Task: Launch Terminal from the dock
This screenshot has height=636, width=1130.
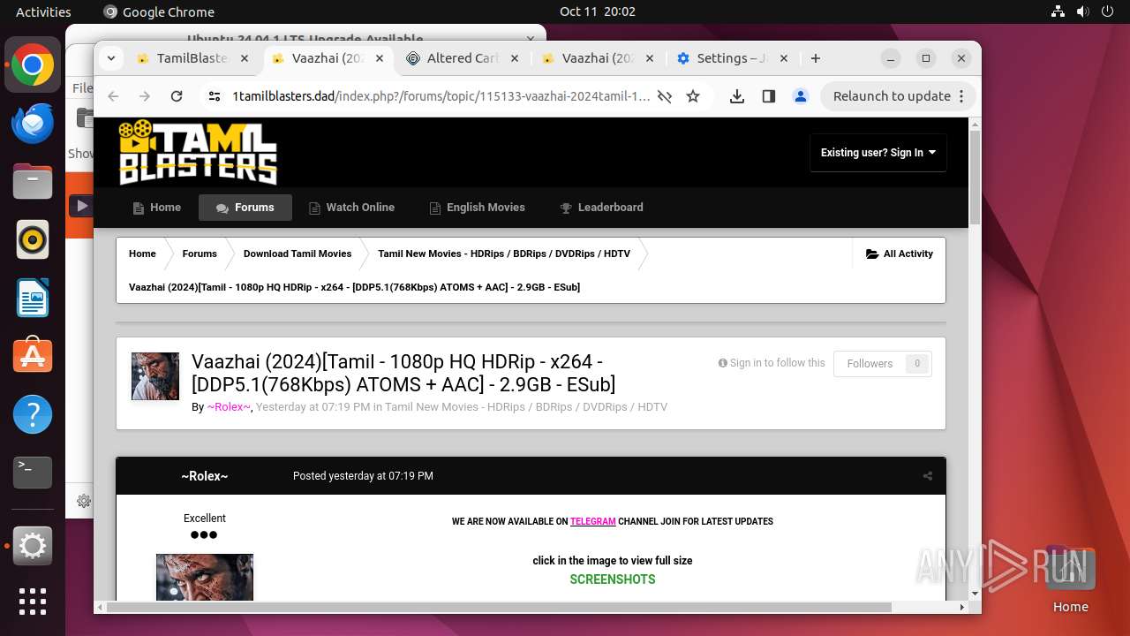Action: 33,473
